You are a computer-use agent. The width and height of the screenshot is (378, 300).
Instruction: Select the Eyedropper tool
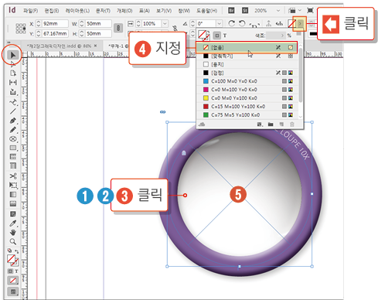[12, 223]
